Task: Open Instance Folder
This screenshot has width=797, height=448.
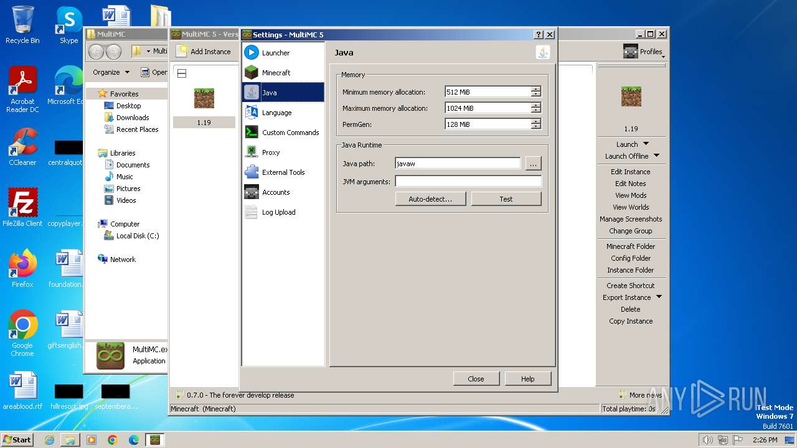Action: 631,270
